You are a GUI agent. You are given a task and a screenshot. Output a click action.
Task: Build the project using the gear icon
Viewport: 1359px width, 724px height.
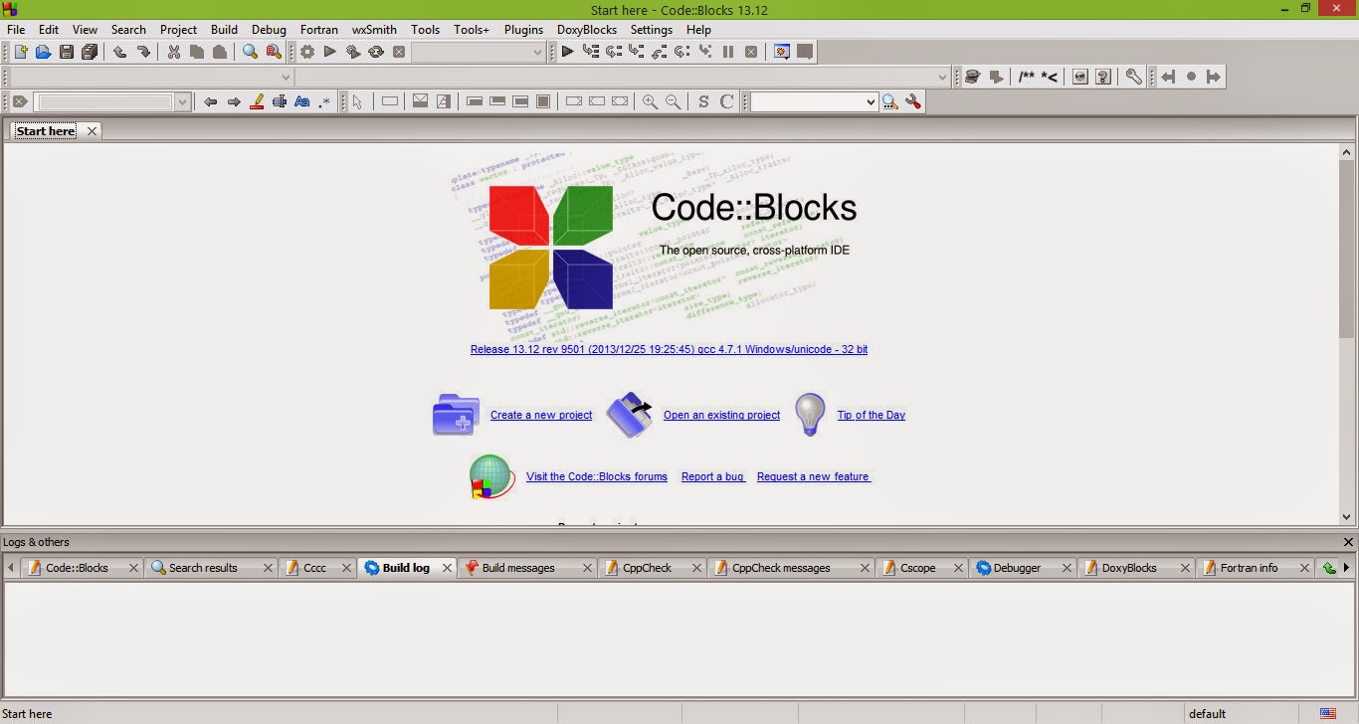[306, 52]
